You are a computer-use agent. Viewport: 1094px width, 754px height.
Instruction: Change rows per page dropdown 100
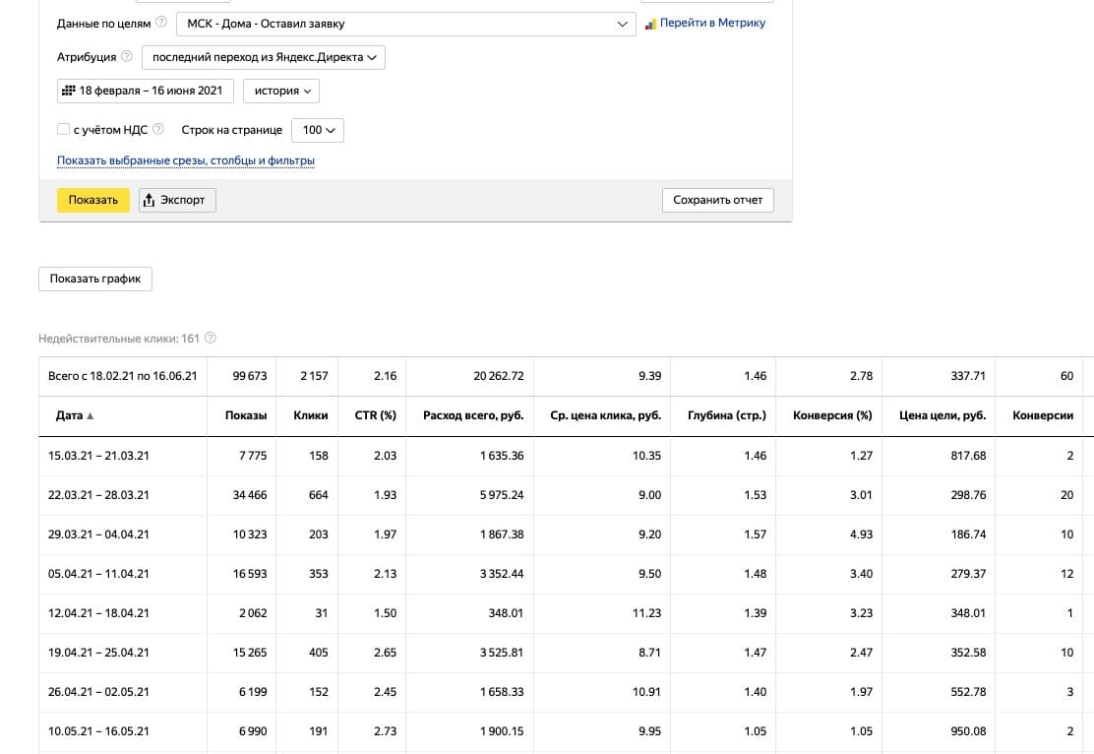(x=318, y=130)
